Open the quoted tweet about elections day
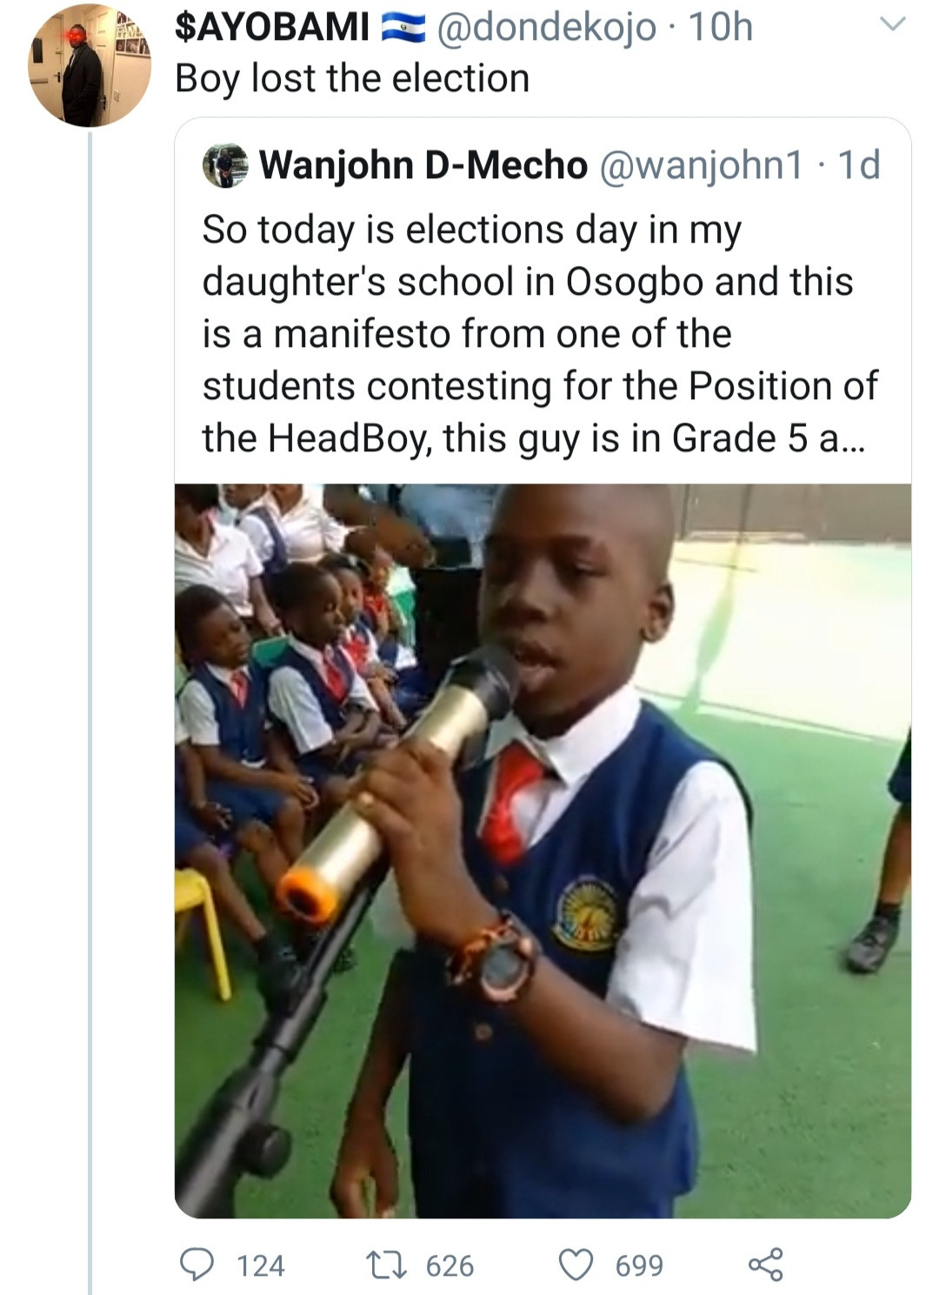Image resolution: width=939 pixels, height=1295 pixels. click(x=539, y=334)
